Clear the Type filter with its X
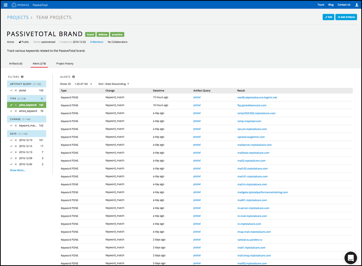The width and height of the screenshot is (362, 266). click(42, 99)
